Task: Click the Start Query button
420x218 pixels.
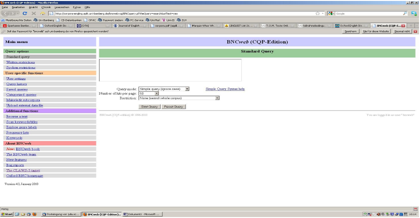Action: click(150, 107)
